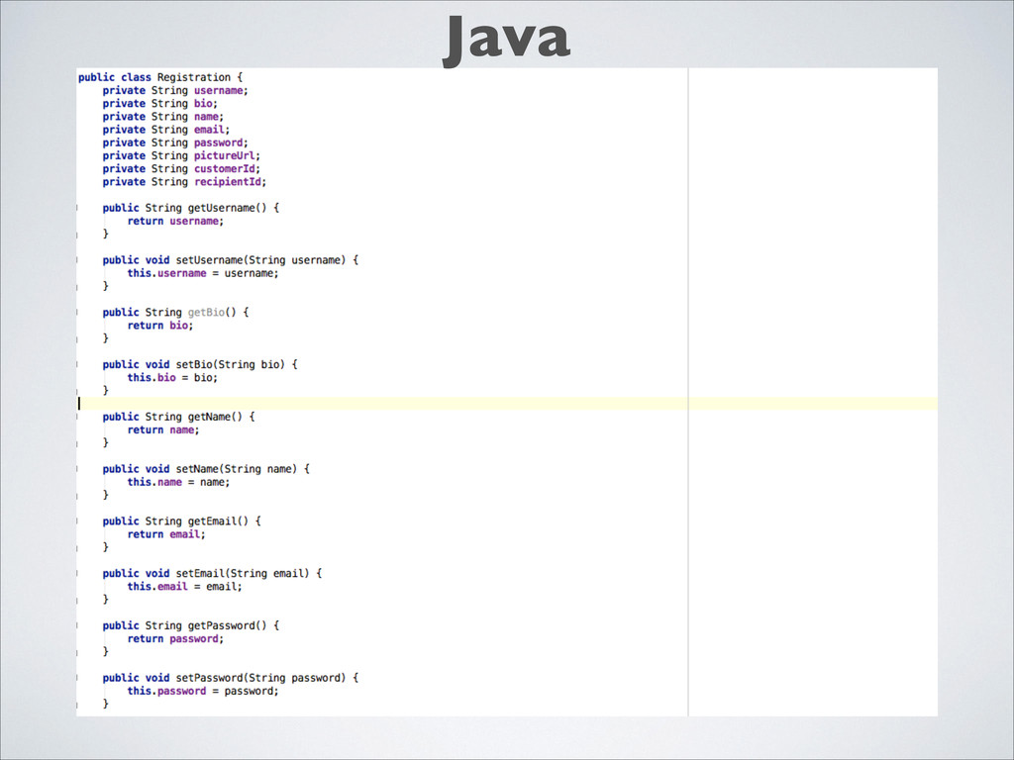
Task: Click the highlighted empty current line
Action: [396, 404]
